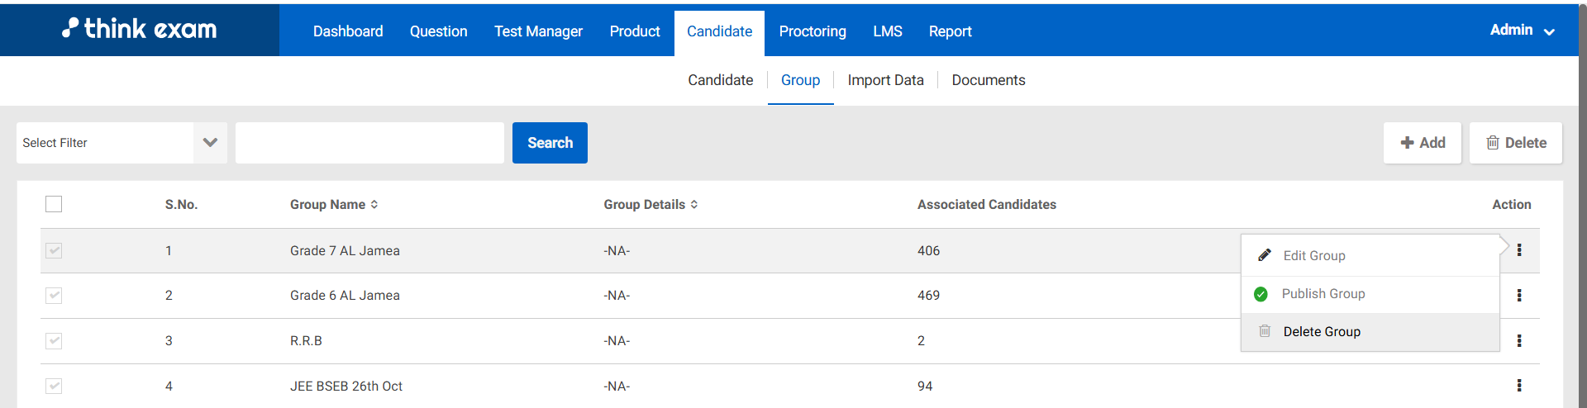The image size is (1587, 408).
Task: Open the Test Manager menu
Action: pos(538,31)
